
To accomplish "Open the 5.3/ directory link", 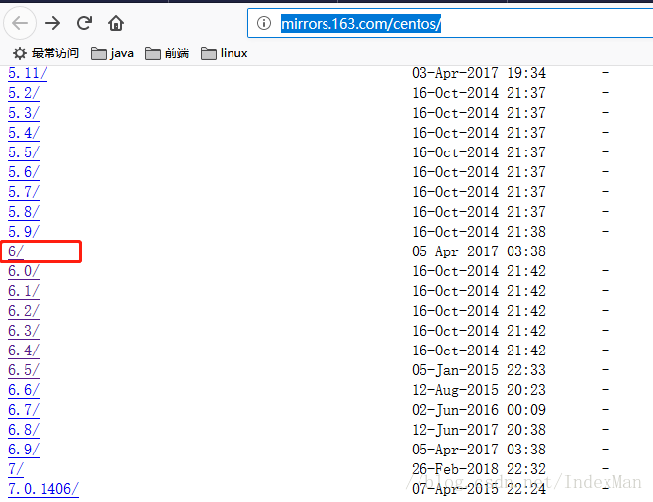I will click(x=24, y=113).
